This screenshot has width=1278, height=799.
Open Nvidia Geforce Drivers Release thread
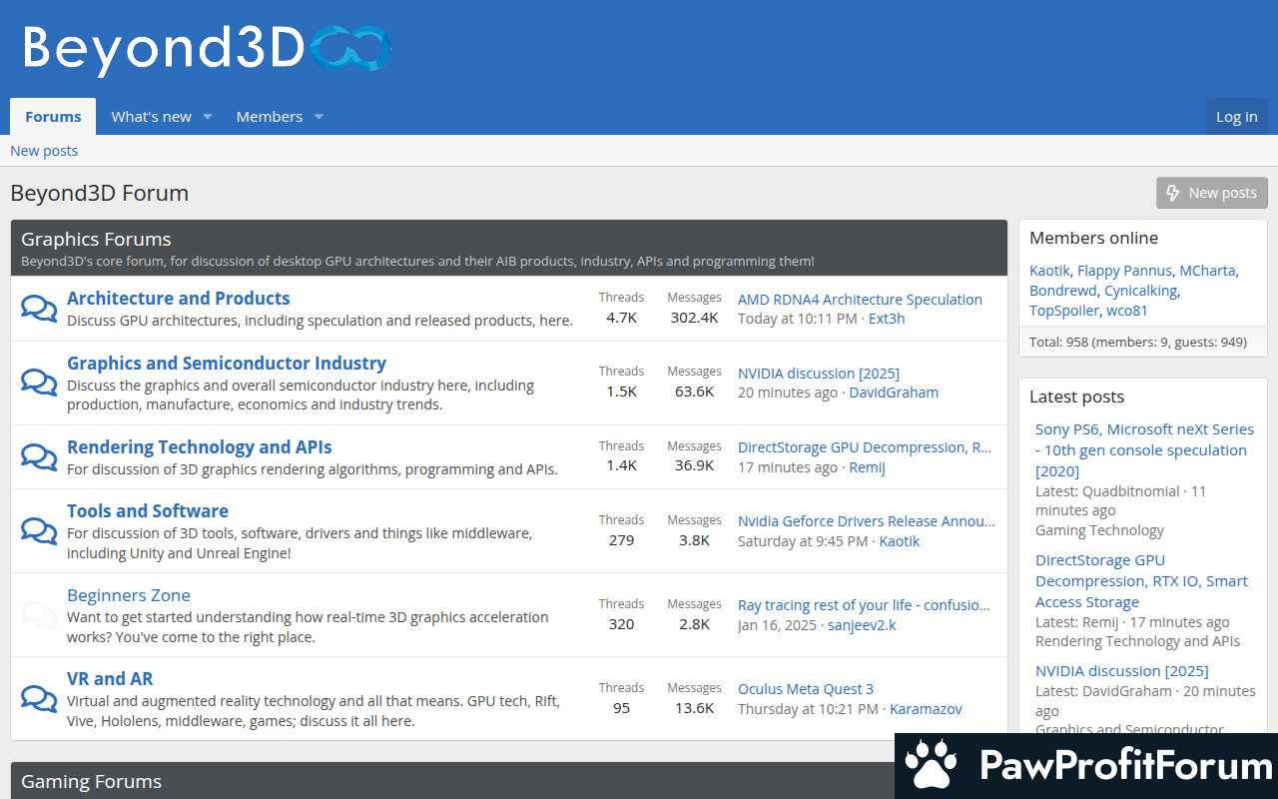coord(867,521)
